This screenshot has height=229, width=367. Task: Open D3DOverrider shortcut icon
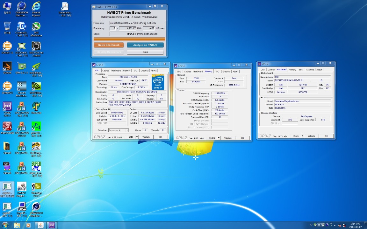[22, 49]
